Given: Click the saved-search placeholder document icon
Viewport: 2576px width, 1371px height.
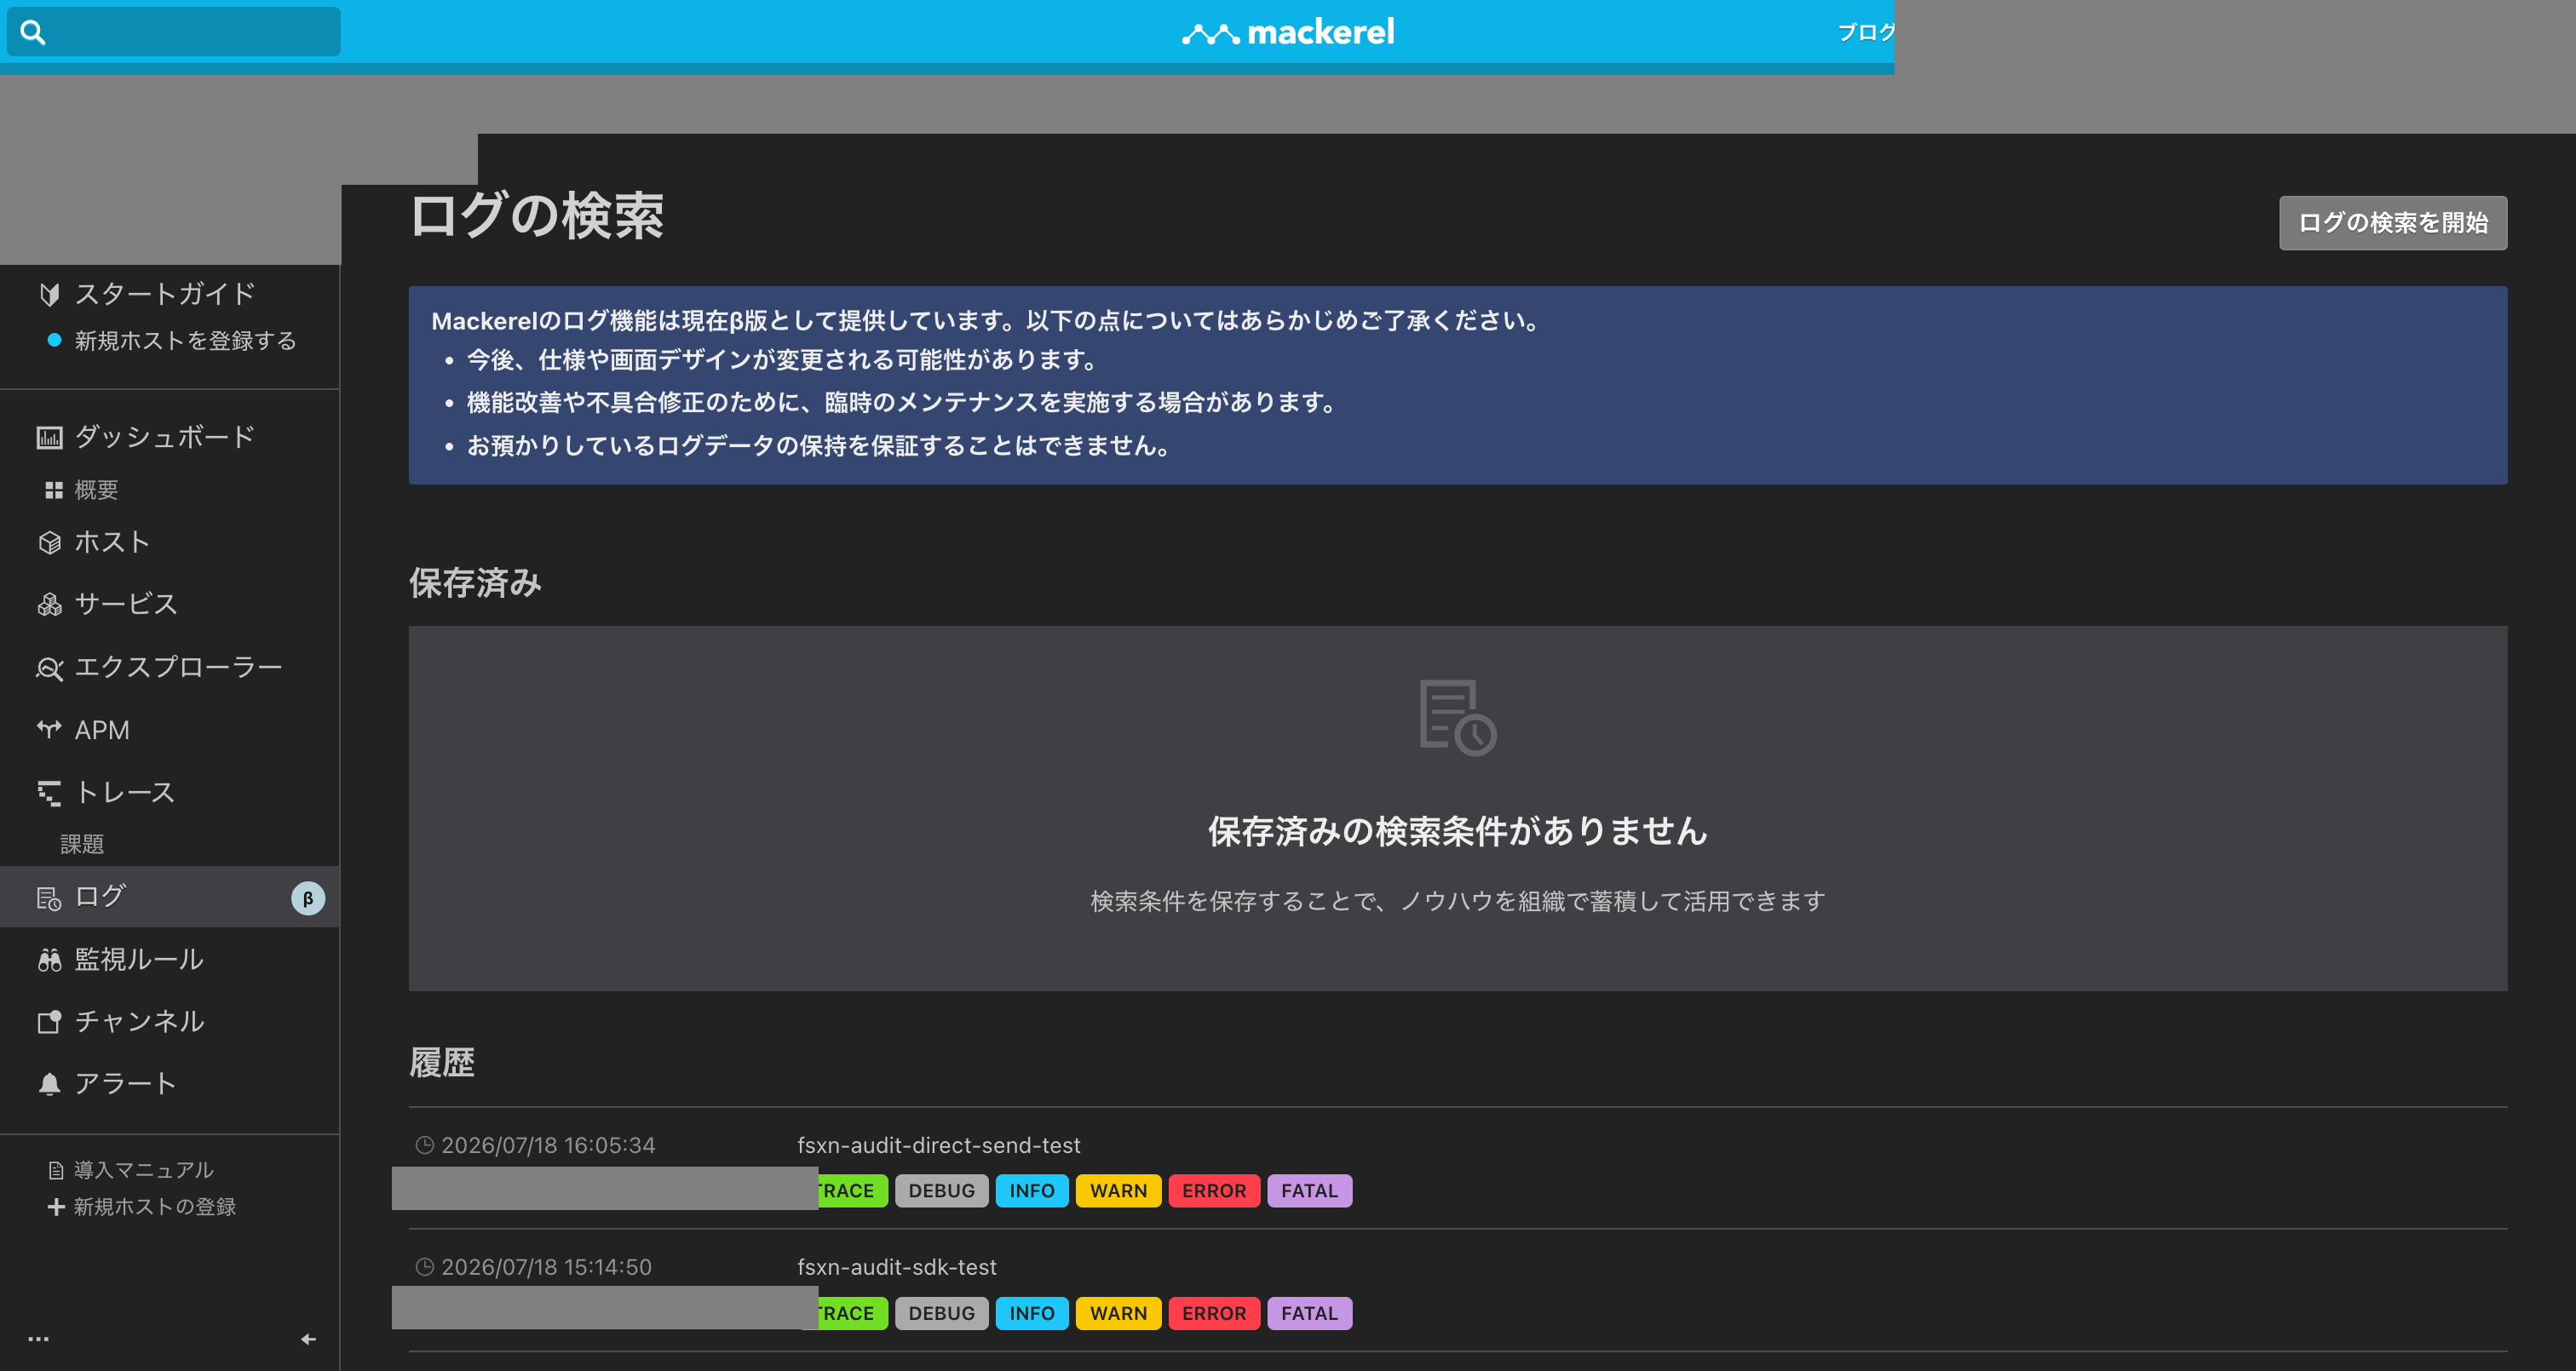Looking at the screenshot, I should coord(1458,718).
